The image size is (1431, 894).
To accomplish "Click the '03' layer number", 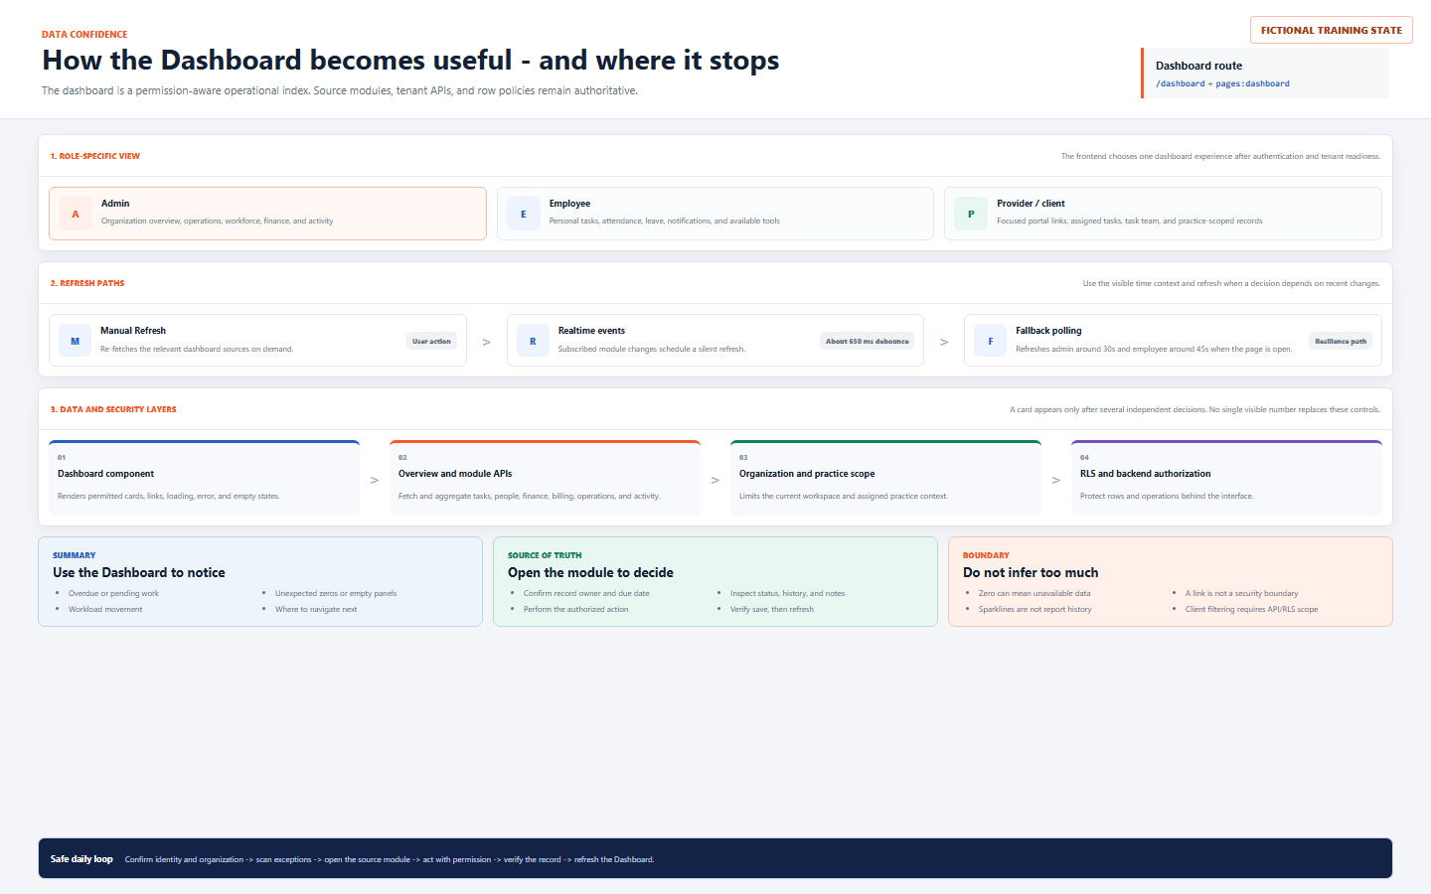I will (x=743, y=458).
